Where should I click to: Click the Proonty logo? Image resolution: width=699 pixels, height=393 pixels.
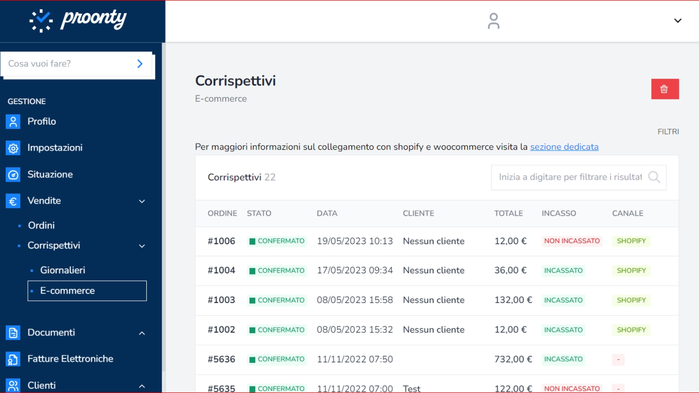(78, 20)
